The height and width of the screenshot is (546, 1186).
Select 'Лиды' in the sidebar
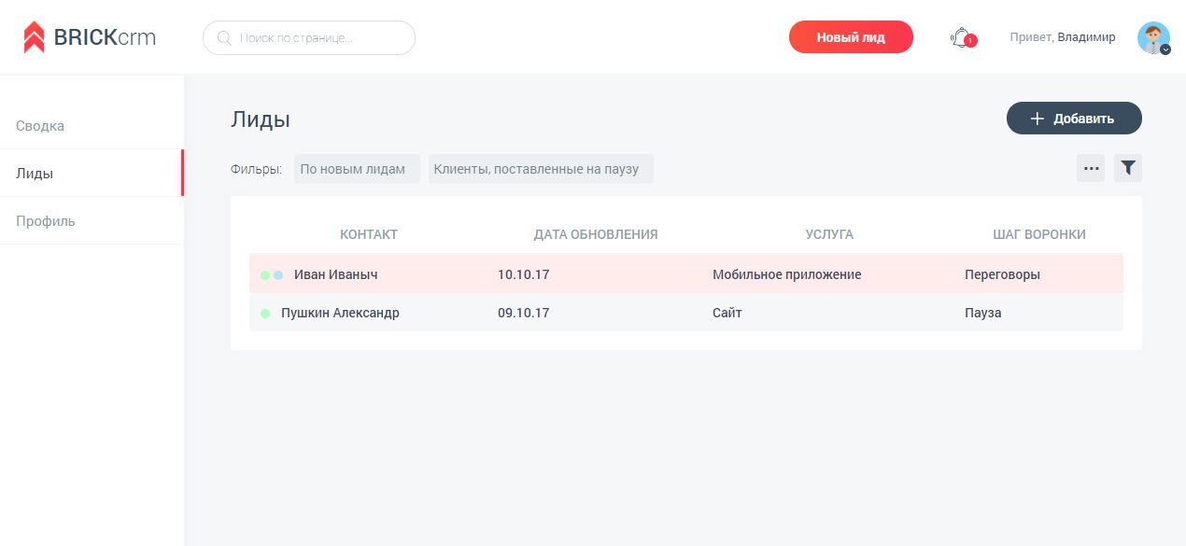35,174
